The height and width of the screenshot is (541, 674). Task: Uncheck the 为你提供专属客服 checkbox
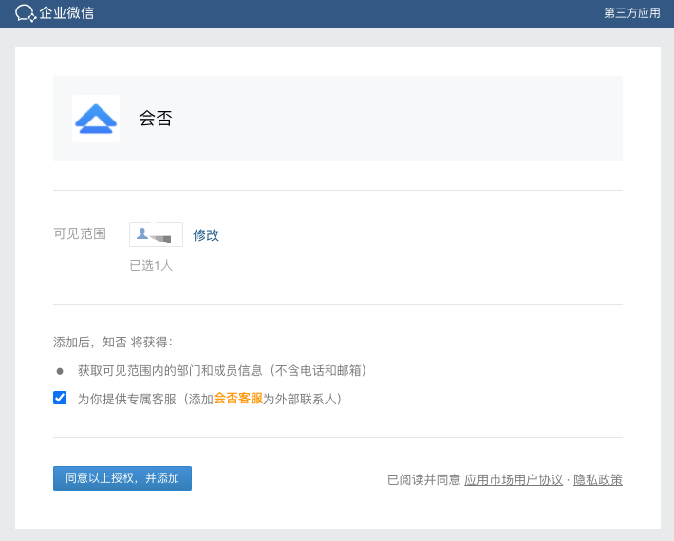click(x=60, y=398)
